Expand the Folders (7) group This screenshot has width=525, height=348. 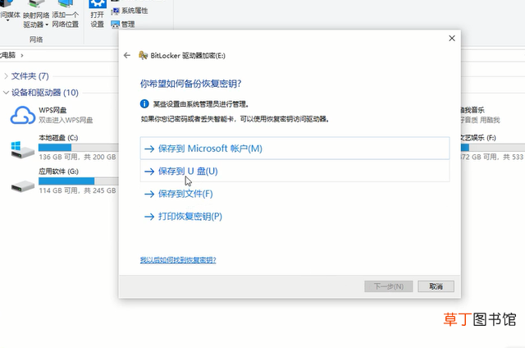click(6, 76)
